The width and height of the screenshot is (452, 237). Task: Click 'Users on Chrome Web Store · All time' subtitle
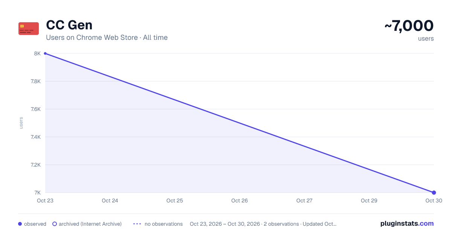tap(107, 38)
